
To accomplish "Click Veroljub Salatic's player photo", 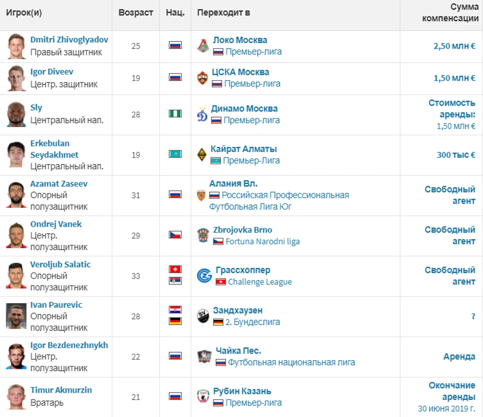I will [x=16, y=276].
